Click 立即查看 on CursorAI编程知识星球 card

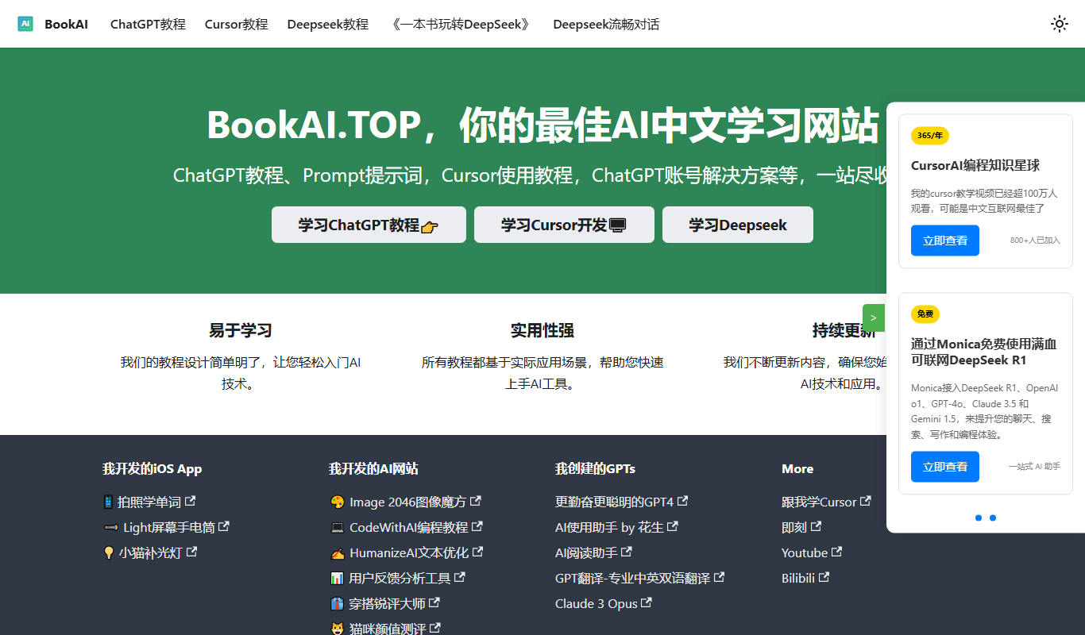click(x=945, y=241)
